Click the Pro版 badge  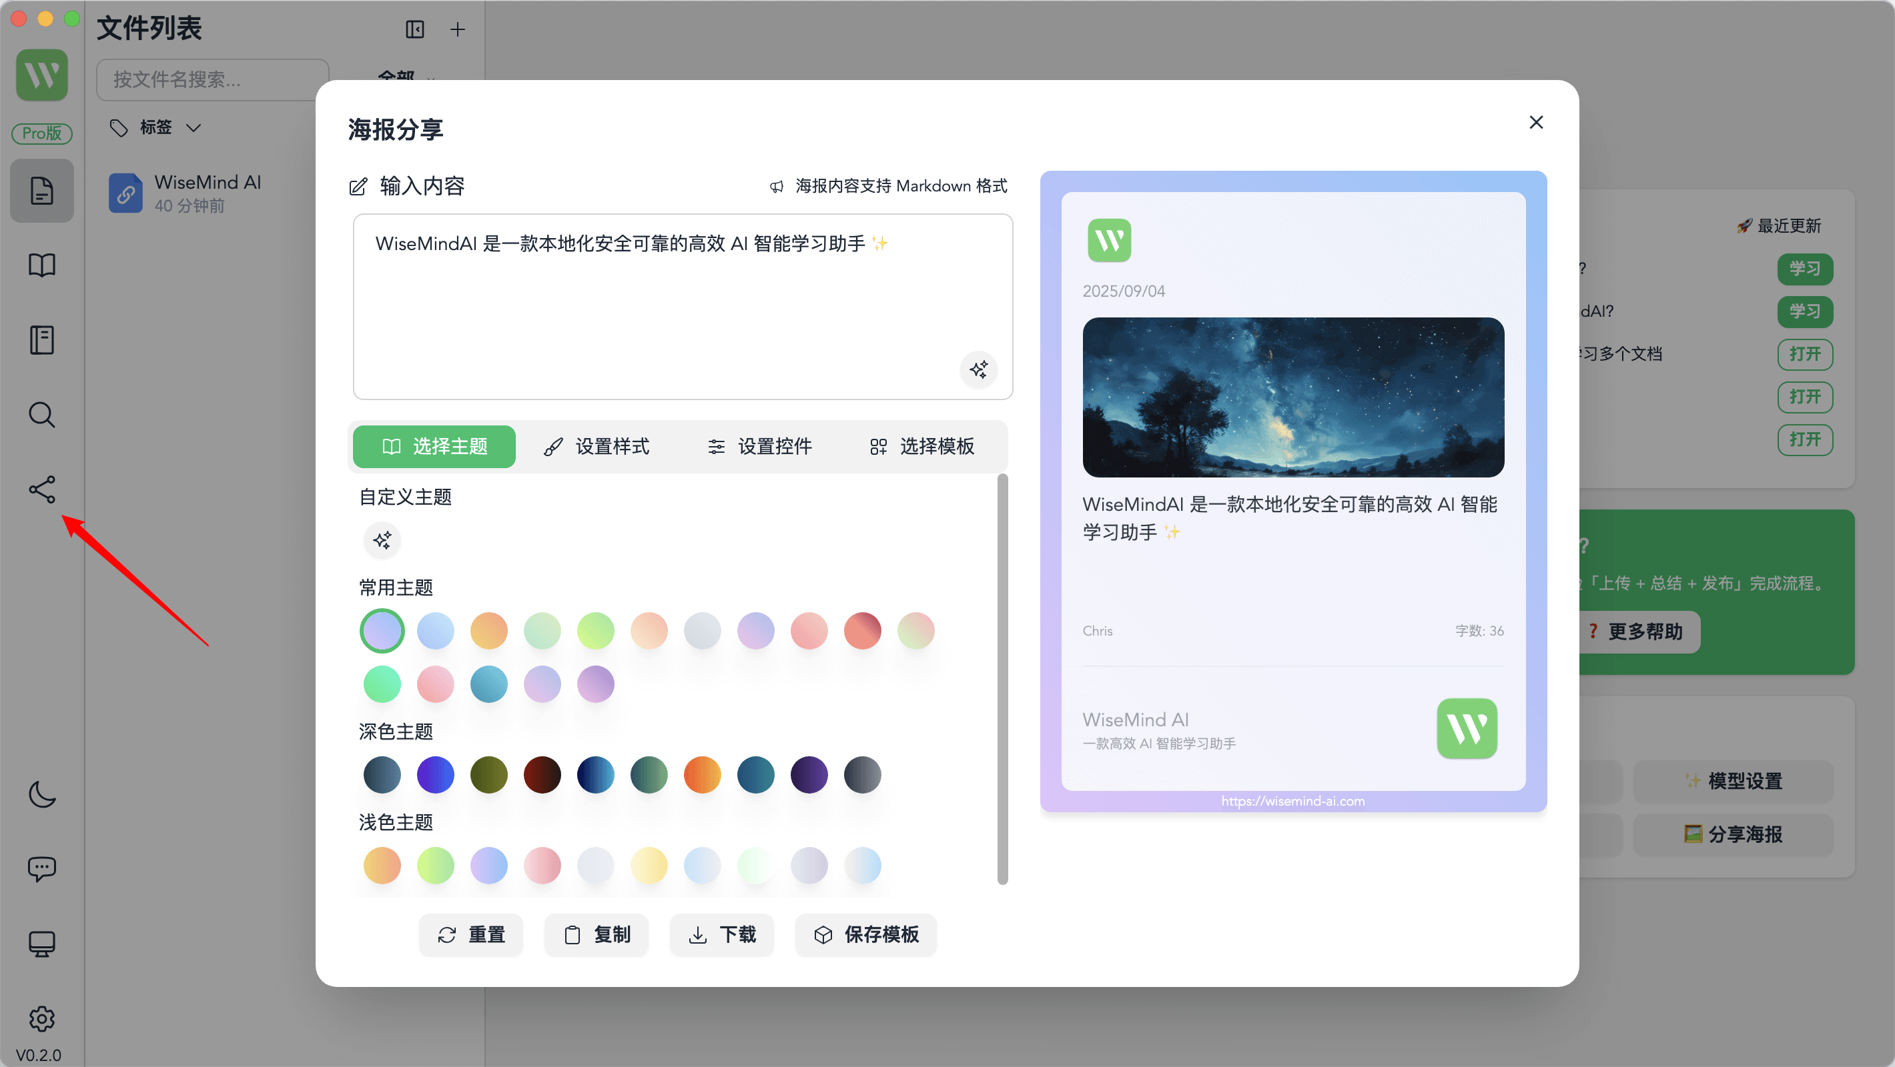point(42,133)
